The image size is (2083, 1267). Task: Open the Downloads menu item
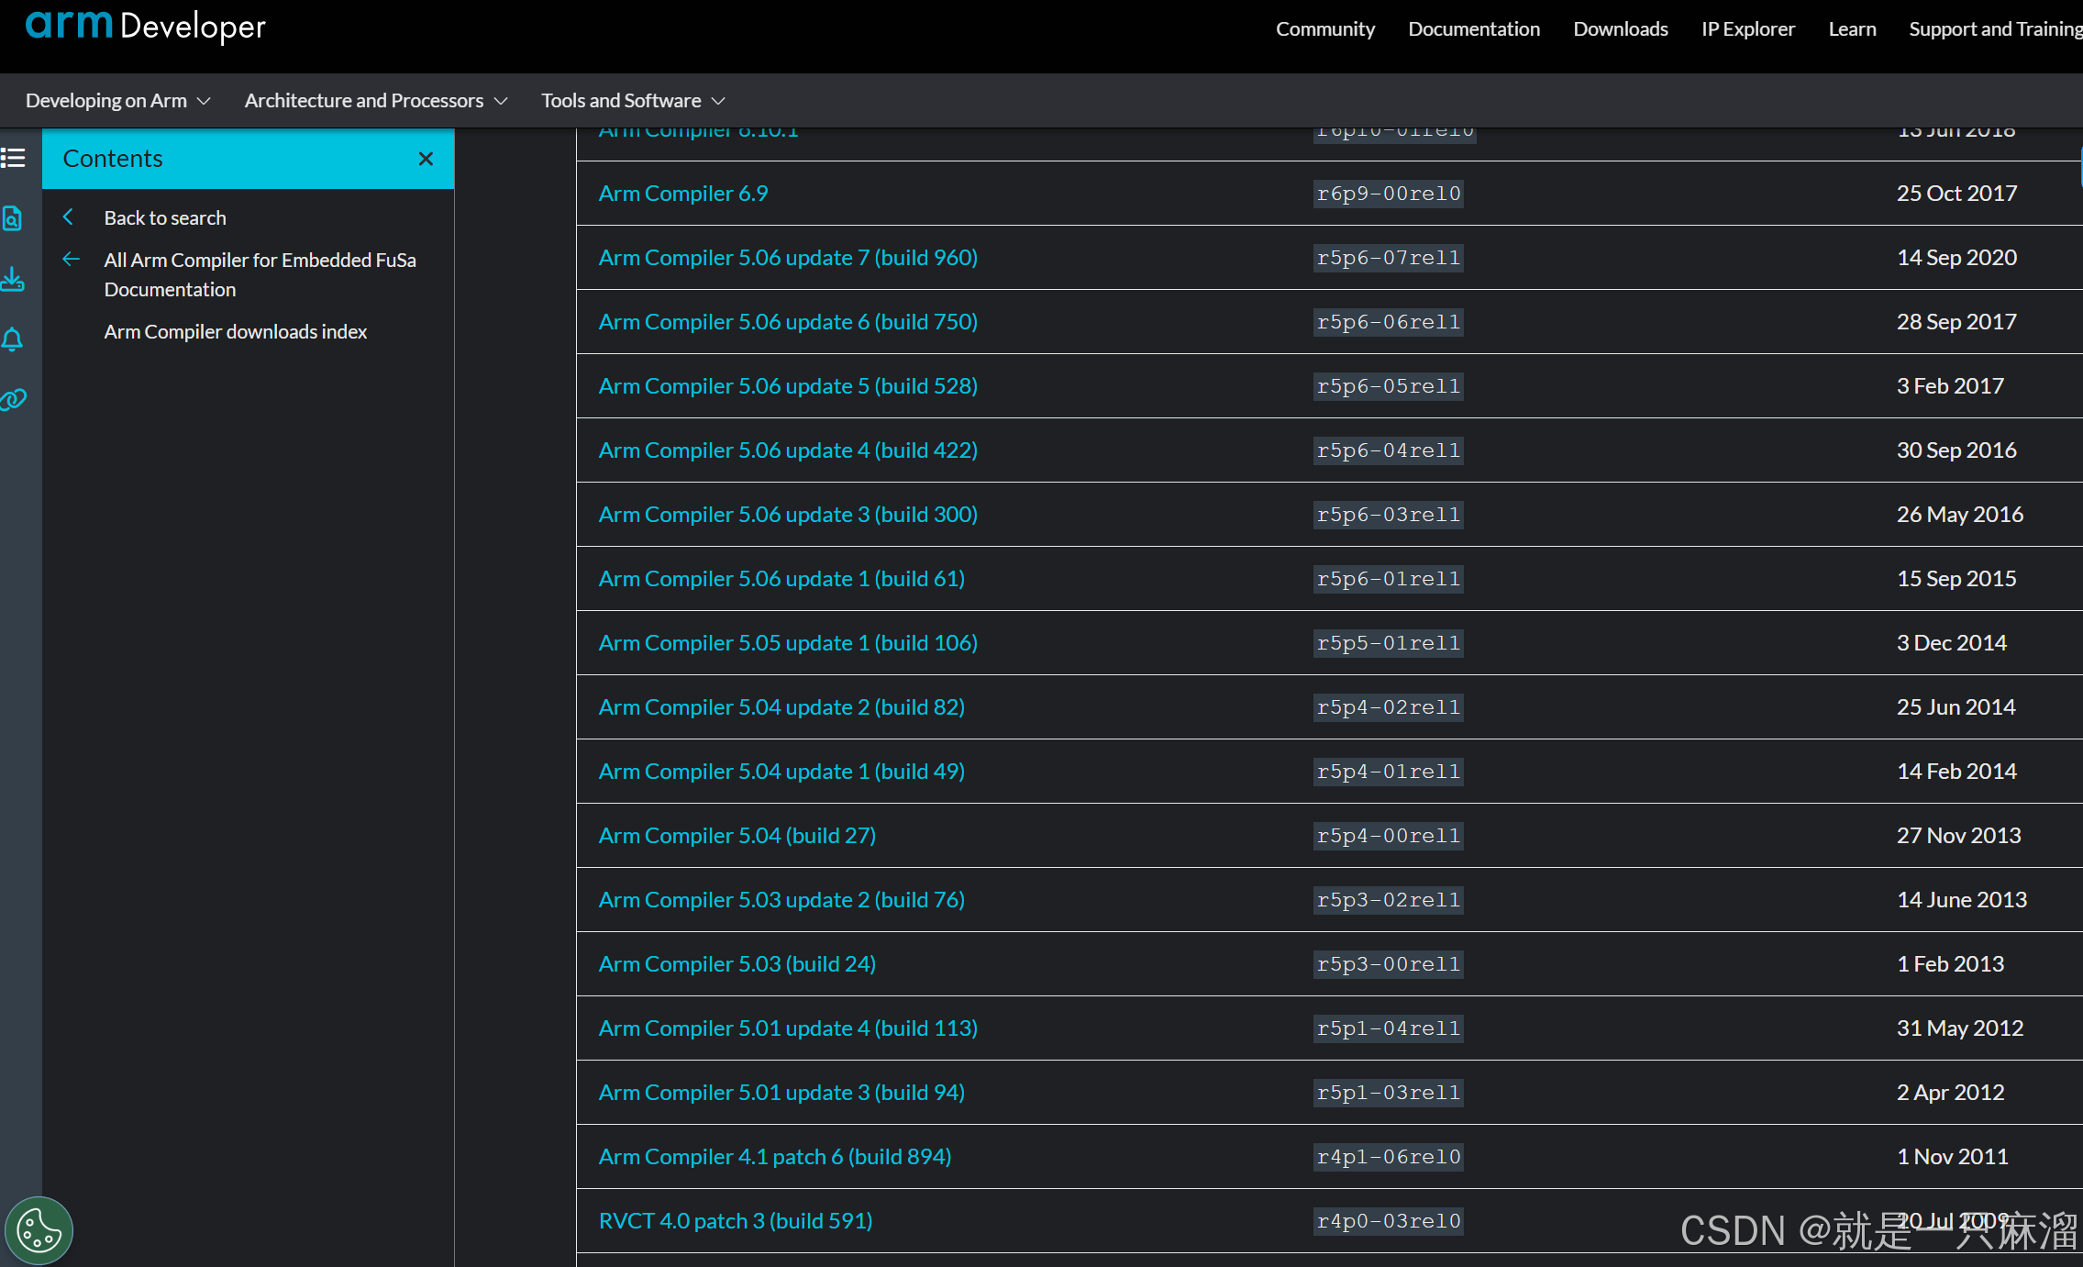[x=1620, y=28]
